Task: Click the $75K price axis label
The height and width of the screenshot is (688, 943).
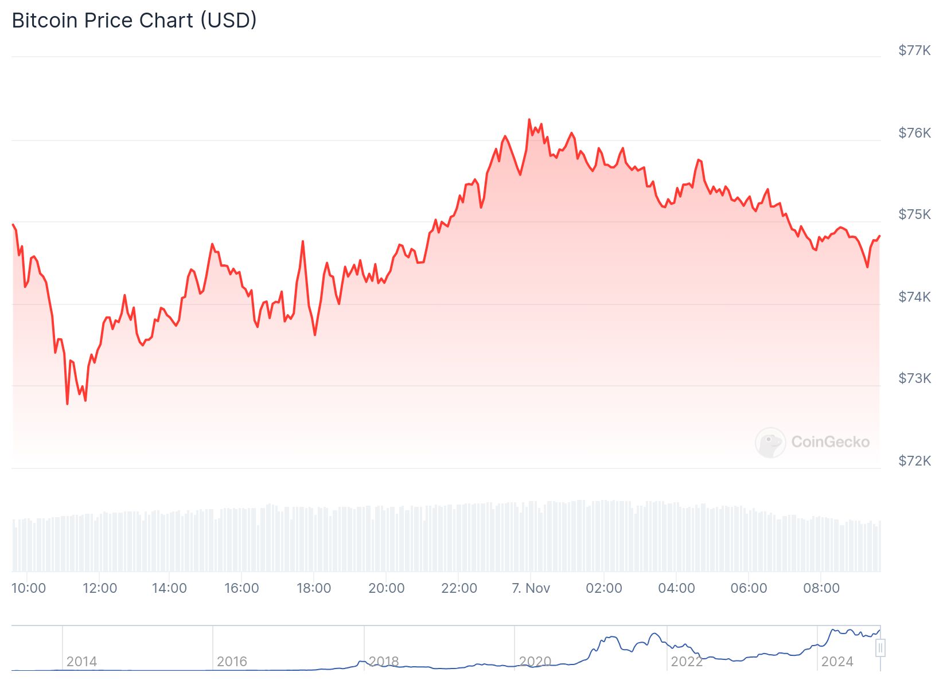Action: (914, 214)
